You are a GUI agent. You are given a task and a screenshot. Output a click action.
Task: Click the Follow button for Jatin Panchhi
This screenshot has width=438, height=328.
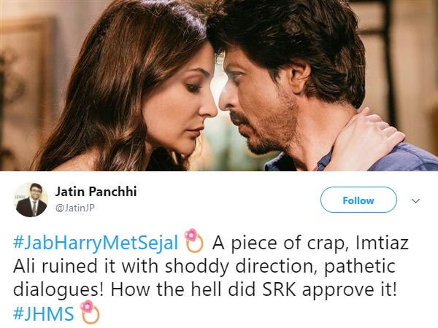(x=358, y=200)
